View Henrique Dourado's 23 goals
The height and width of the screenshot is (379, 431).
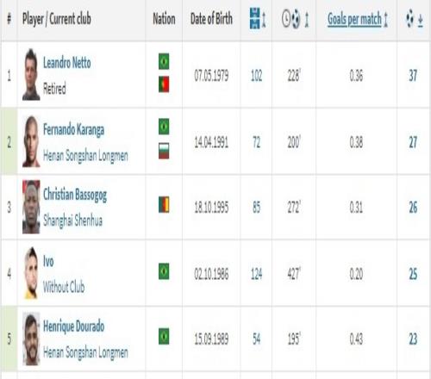point(413,339)
